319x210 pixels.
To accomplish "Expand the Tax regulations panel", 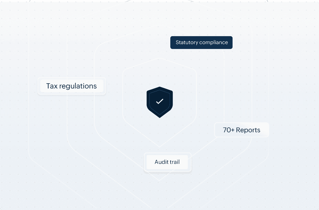I will click(x=72, y=86).
